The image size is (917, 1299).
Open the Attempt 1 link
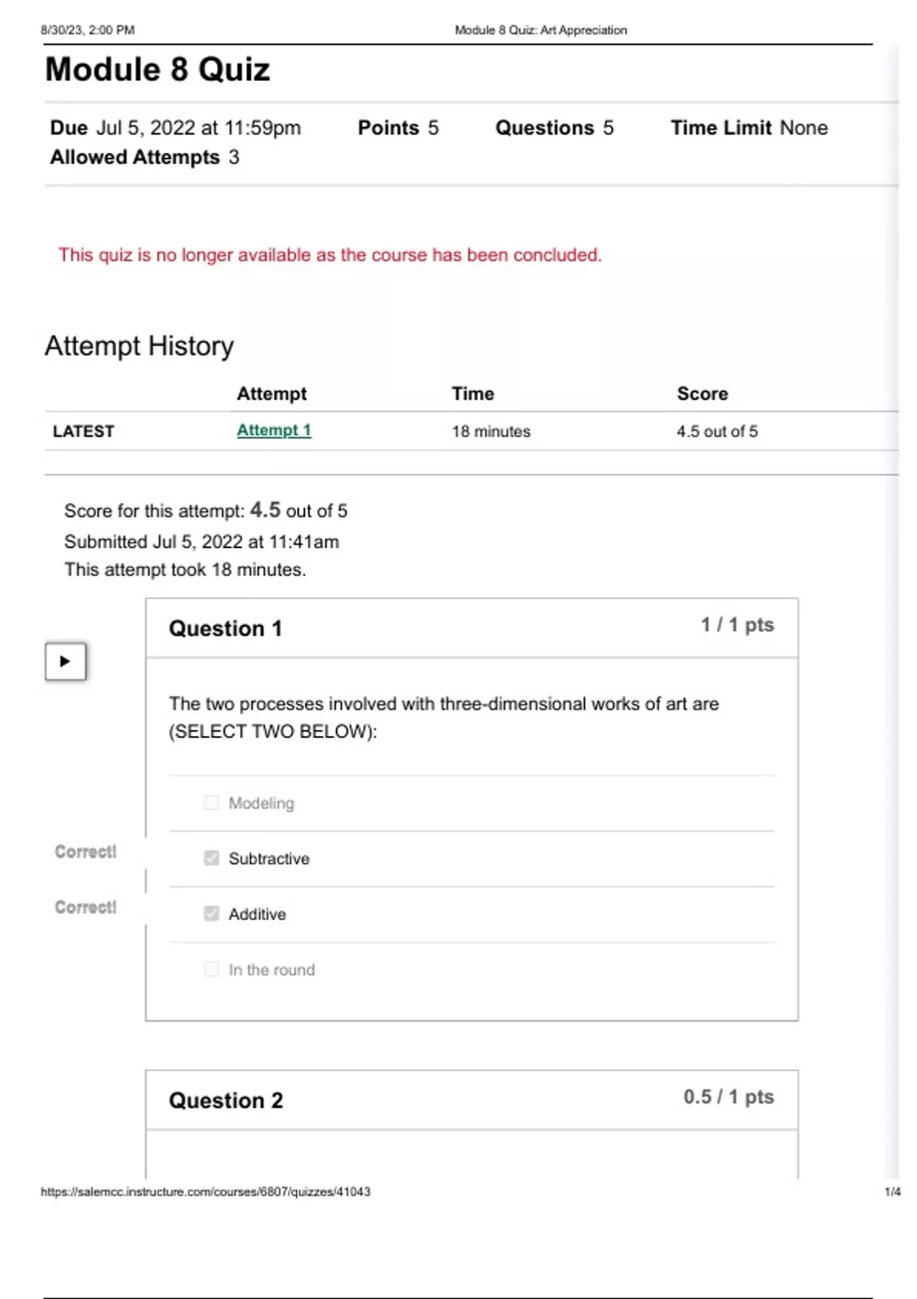click(274, 430)
